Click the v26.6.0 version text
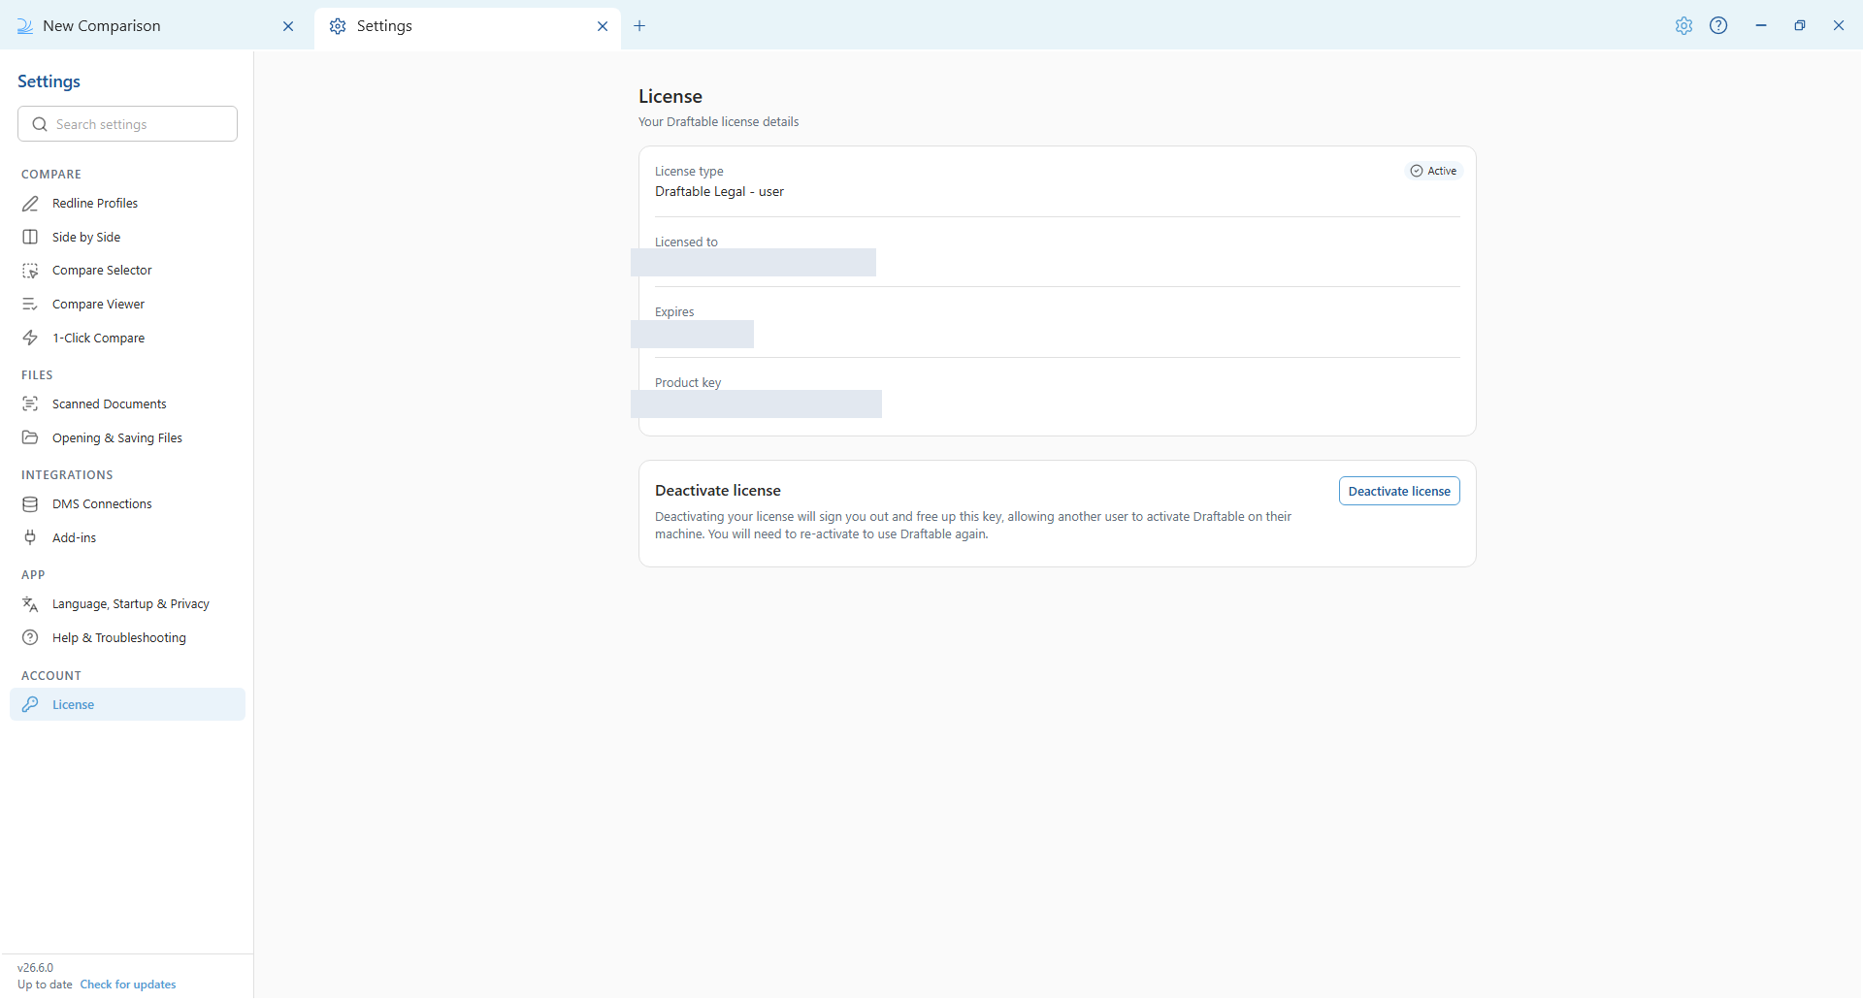 [x=36, y=969]
